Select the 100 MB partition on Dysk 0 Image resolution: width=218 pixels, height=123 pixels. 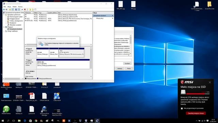(54, 53)
